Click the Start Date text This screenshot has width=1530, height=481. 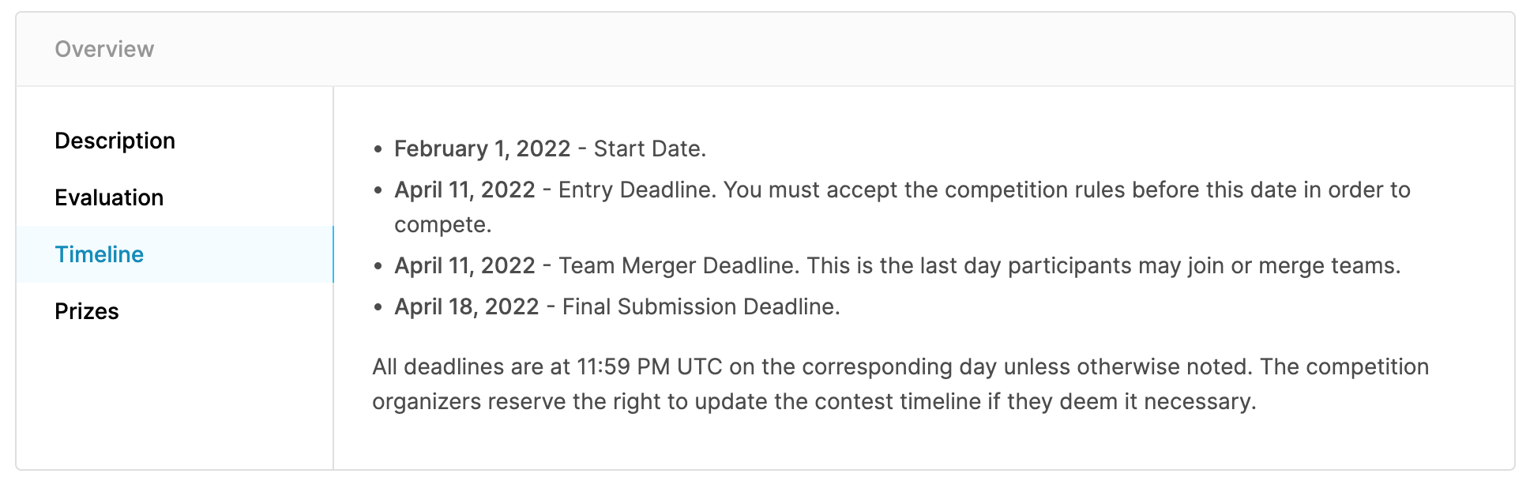649,148
